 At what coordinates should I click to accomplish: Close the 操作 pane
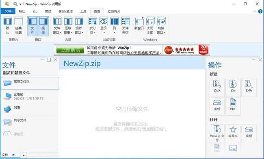coord(260,60)
